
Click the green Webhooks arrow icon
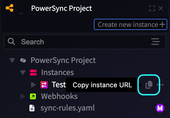(x=33, y=96)
